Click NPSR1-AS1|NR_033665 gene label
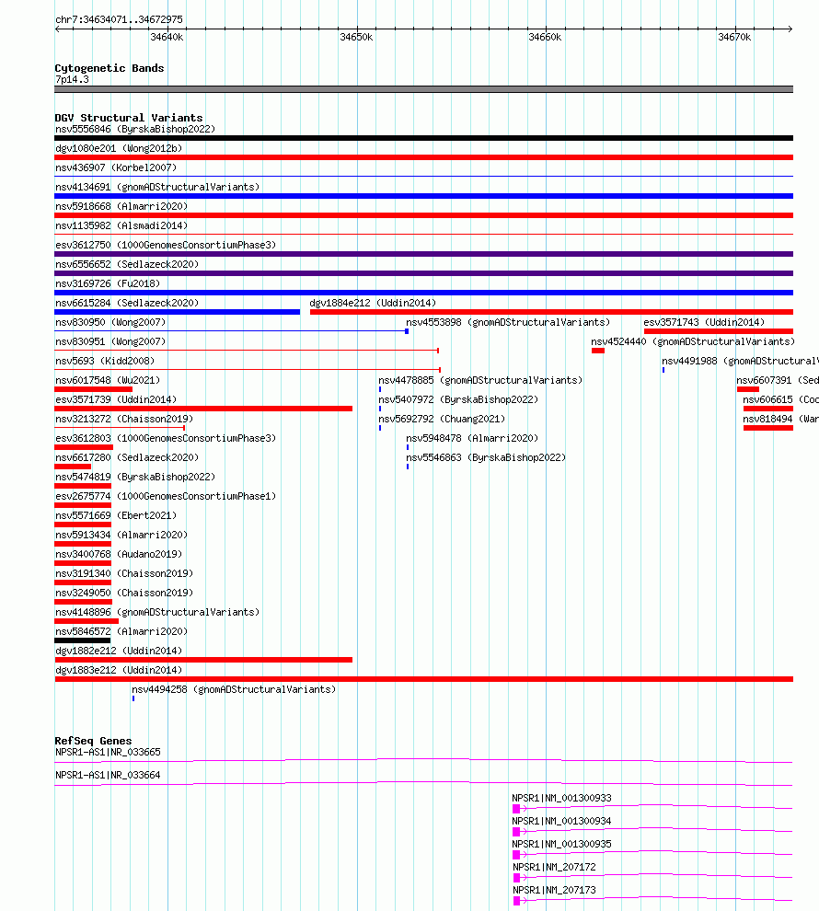Image resolution: width=819 pixels, height=911 pixels. coord(108,752)
